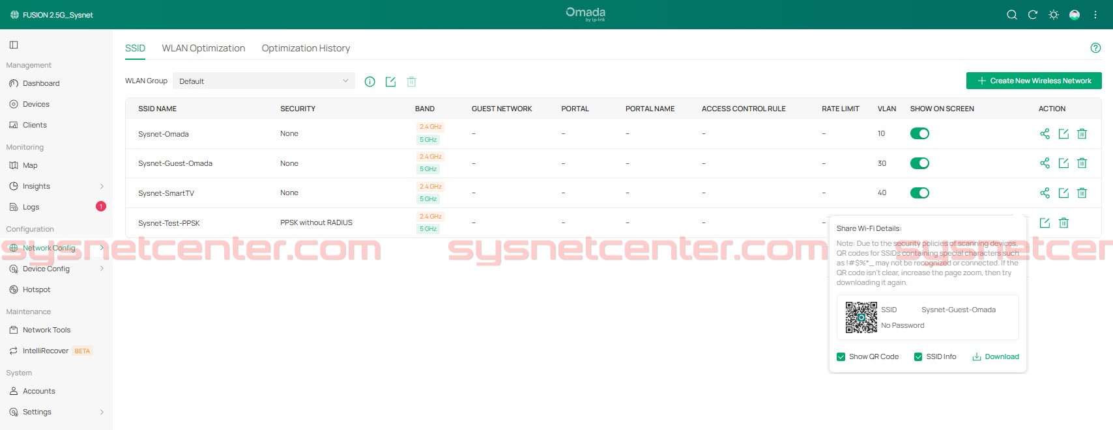This screenshot has width=1113, height=430.
Task: Toggle Show on Screen for Sysnet-Guest-Omada
Action: point(919,163)
